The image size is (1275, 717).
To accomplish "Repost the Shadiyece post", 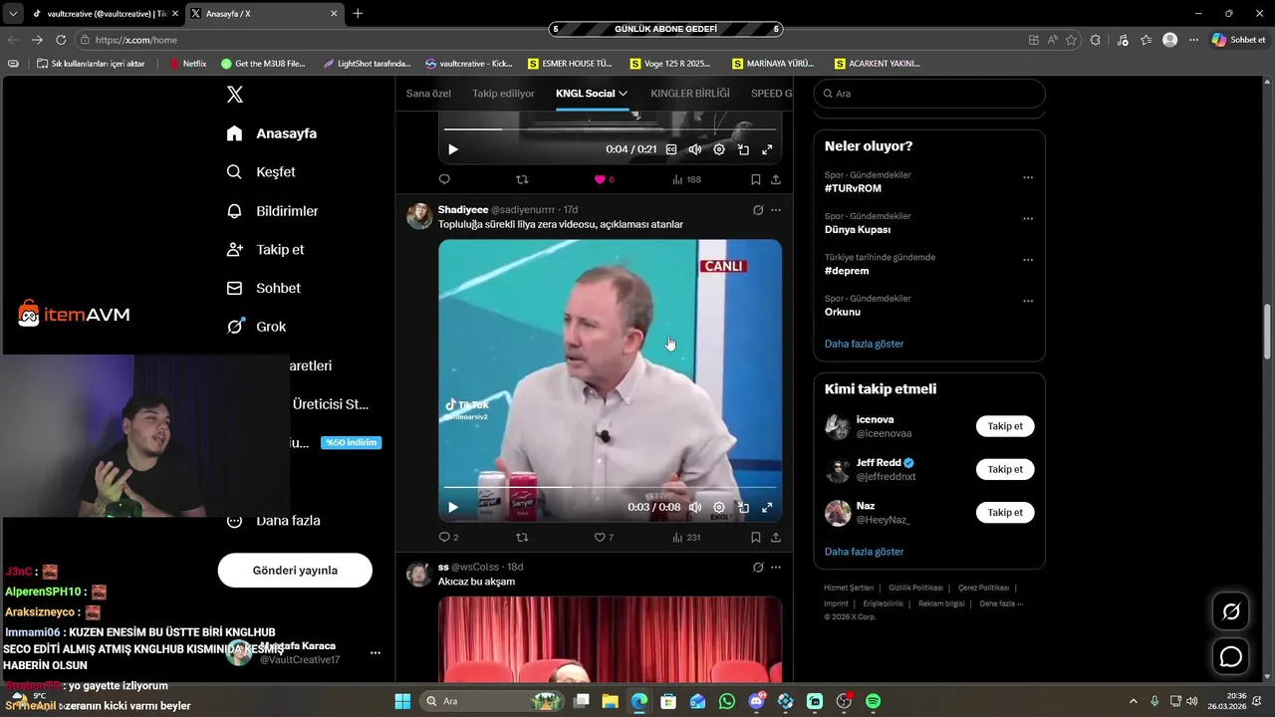I will click(x=522, y=537).
